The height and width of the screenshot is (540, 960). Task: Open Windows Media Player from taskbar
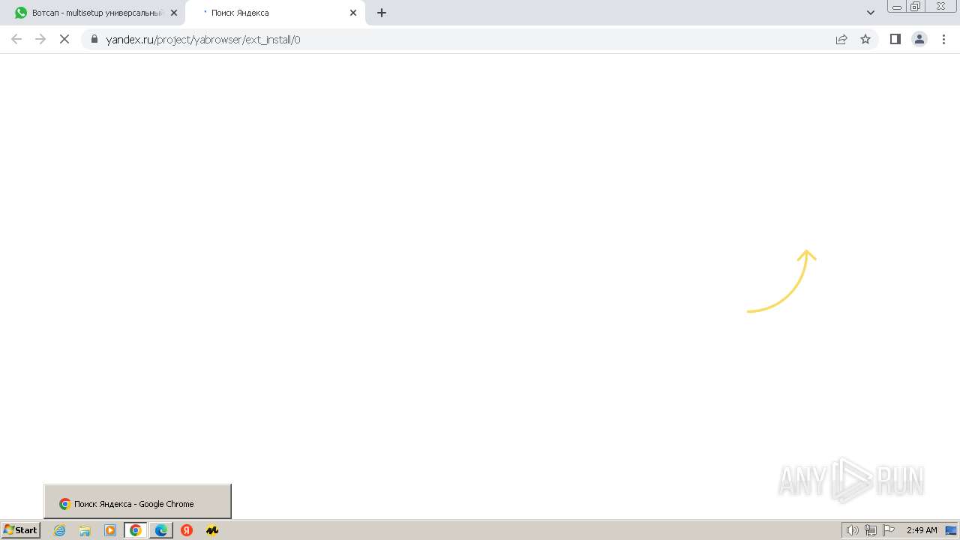tap(110, 530)
